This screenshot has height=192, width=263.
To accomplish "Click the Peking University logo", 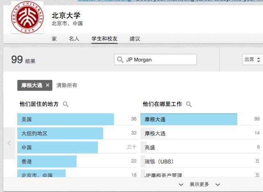I will [x=28, y=17].
